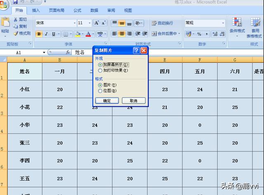The width and height of the screenshot is (264, 195).
Task: Align text right
Action: [129, 34]
